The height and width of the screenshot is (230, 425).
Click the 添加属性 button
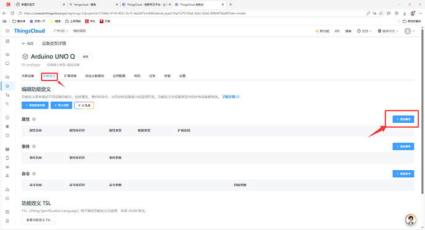pos(403,119)
